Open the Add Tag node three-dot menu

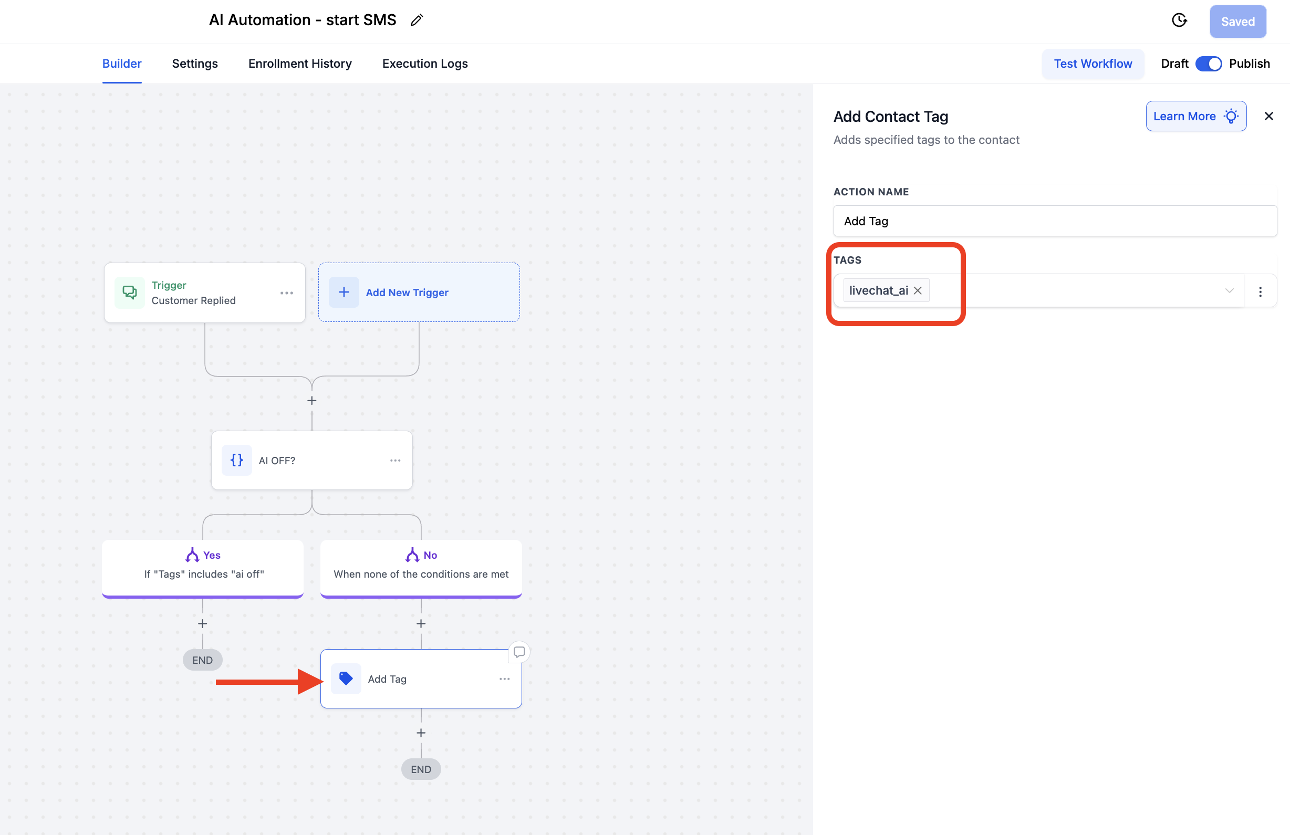coord(504,679)
